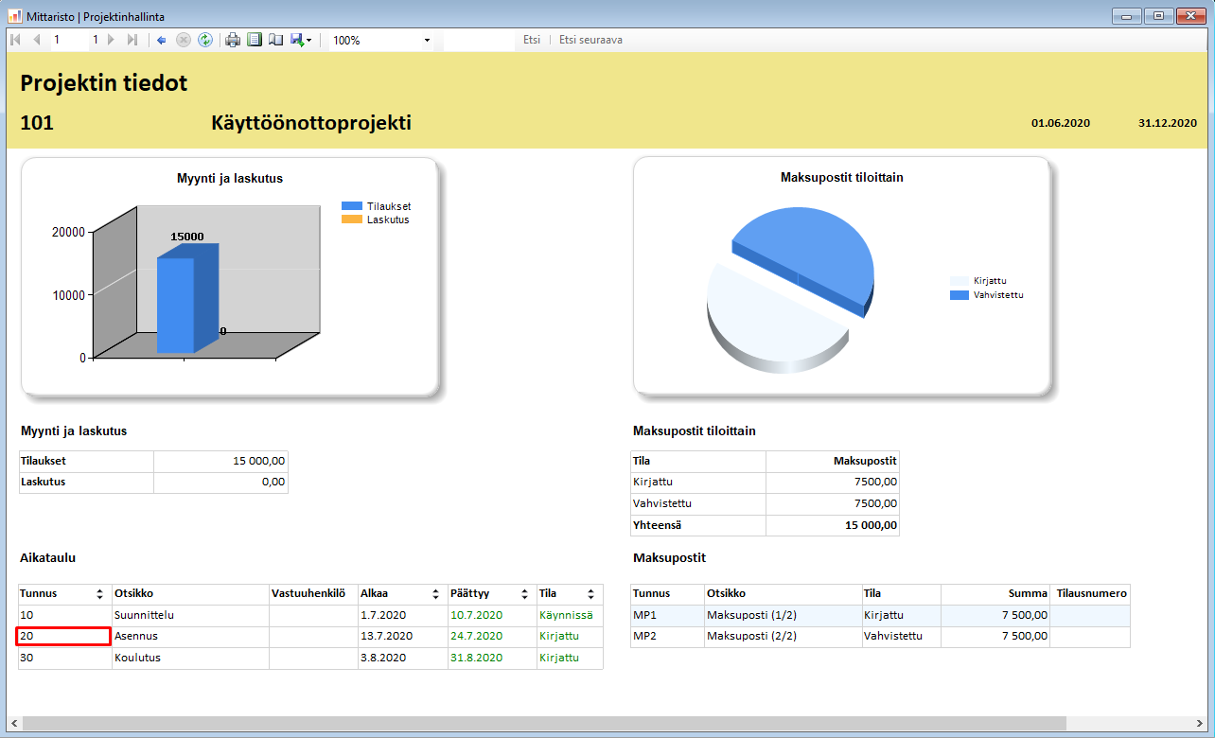Viewport: 1215px width, 738px height.
Task: Click the Tilaukset value 15 000,00
Action: pos(258,461)
